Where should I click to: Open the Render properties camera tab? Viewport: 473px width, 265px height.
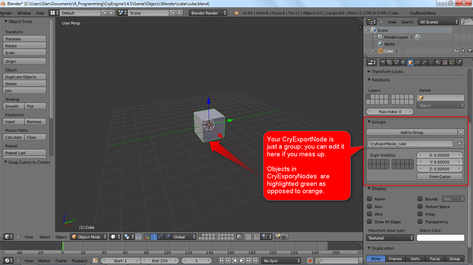click(x=383, y=62)
